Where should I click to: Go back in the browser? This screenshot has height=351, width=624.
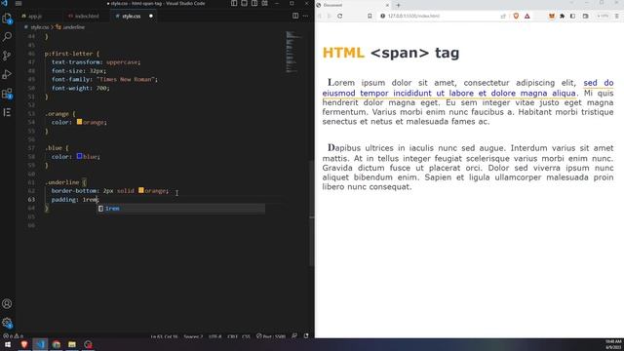(x=319, y=16)
